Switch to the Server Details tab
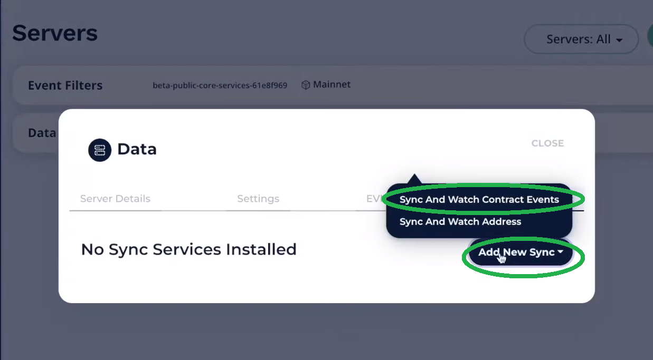Viewport: 653px width, 360px height. 115,199
